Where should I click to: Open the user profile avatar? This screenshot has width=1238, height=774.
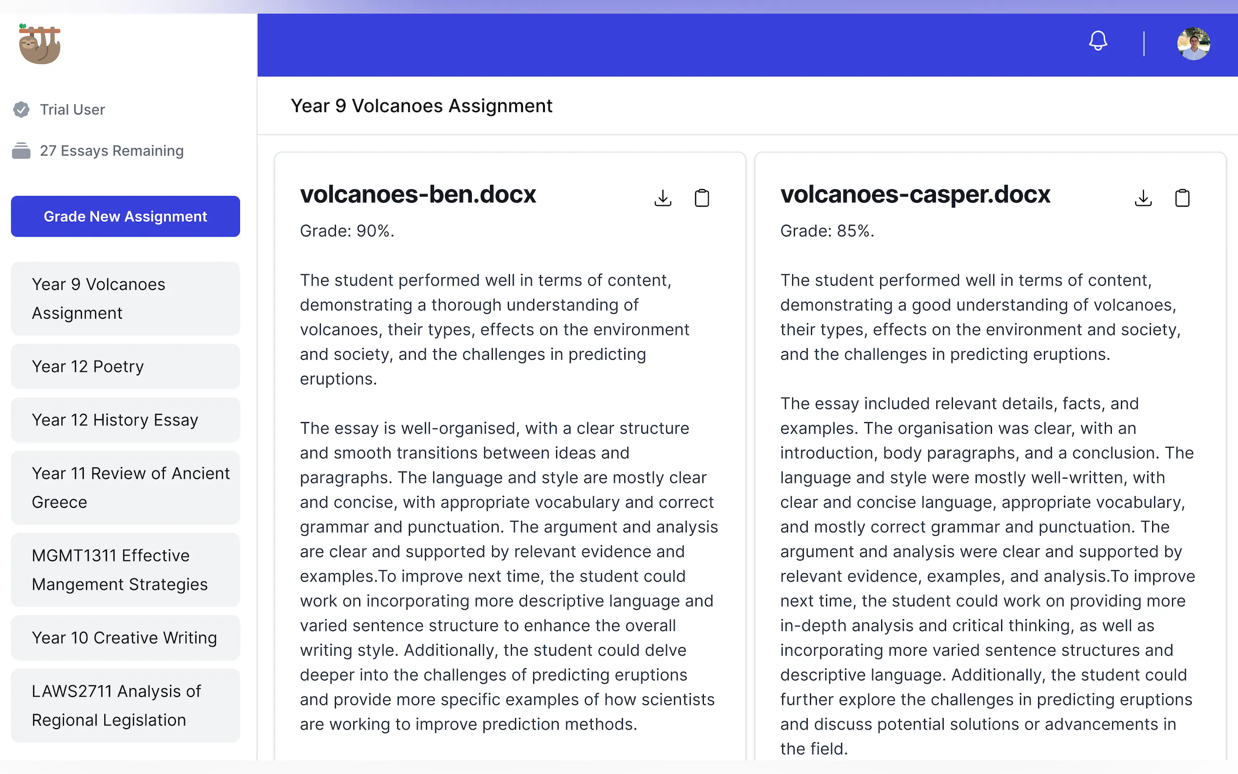click(x=1193, y=44)
